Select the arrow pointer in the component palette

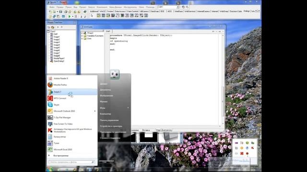[x=92, y=16]
